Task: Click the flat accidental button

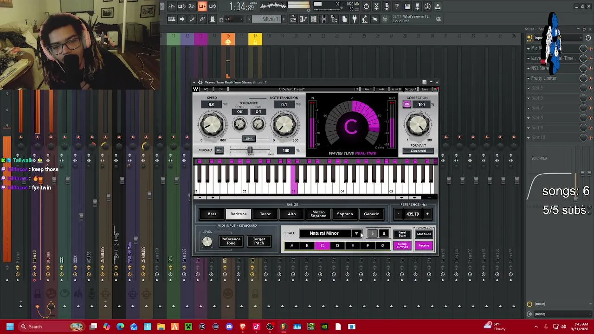Action: (x=373, y=233)
